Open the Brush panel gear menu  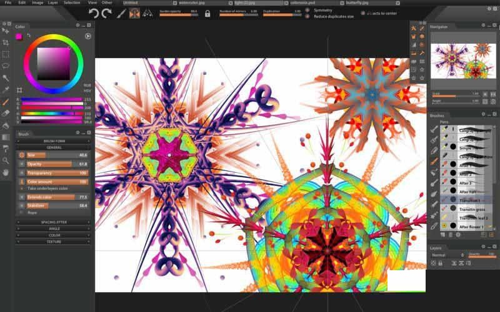[x=77, y=132]
